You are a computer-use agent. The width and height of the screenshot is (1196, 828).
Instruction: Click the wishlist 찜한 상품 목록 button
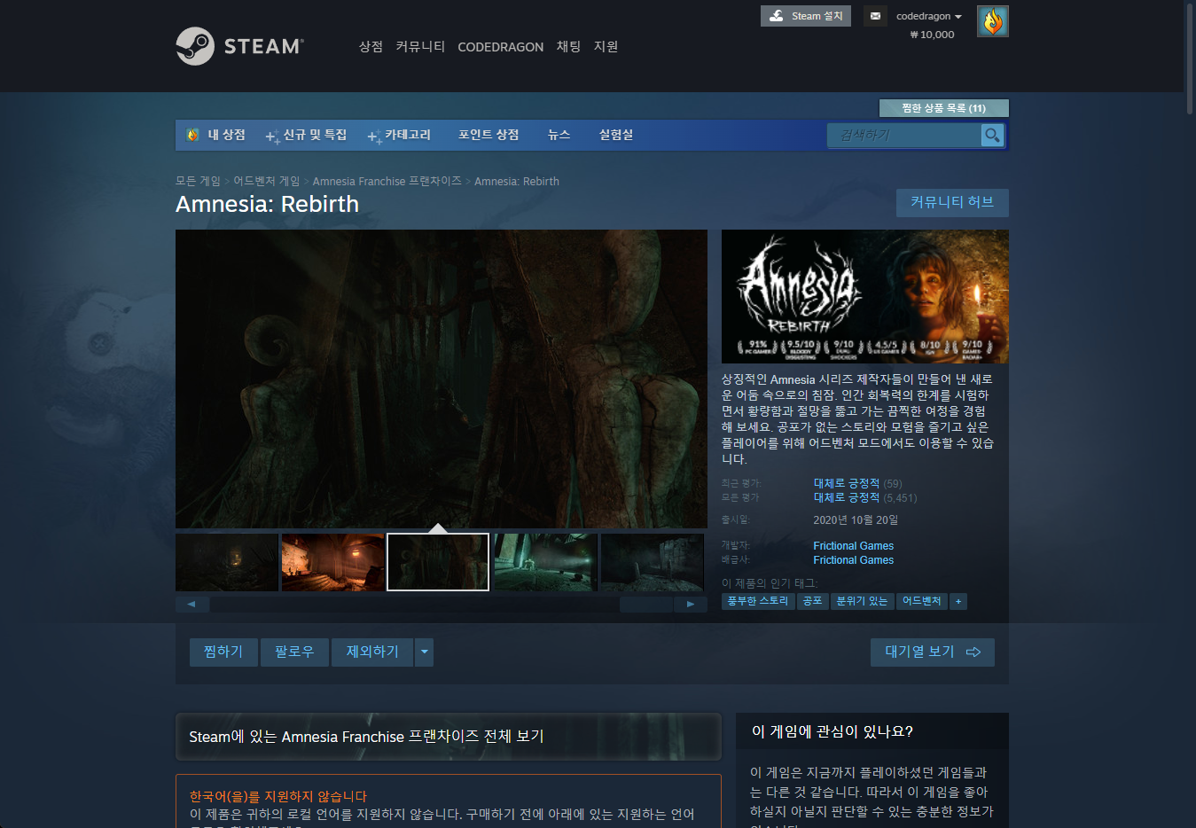tap(943, 108)
